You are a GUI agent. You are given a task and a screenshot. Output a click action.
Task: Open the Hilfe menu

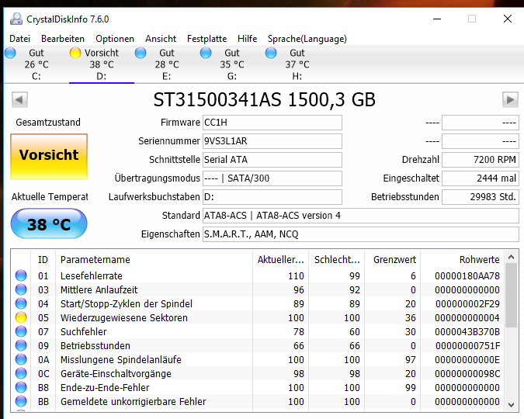coord(248,39)
